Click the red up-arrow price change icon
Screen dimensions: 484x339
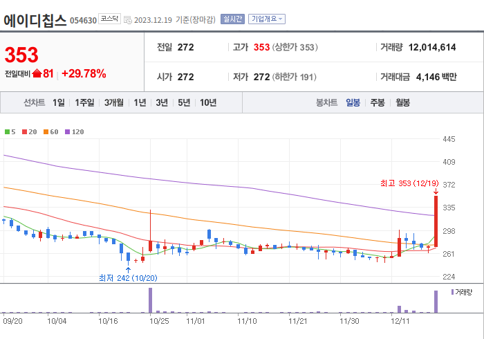point(37,73)
